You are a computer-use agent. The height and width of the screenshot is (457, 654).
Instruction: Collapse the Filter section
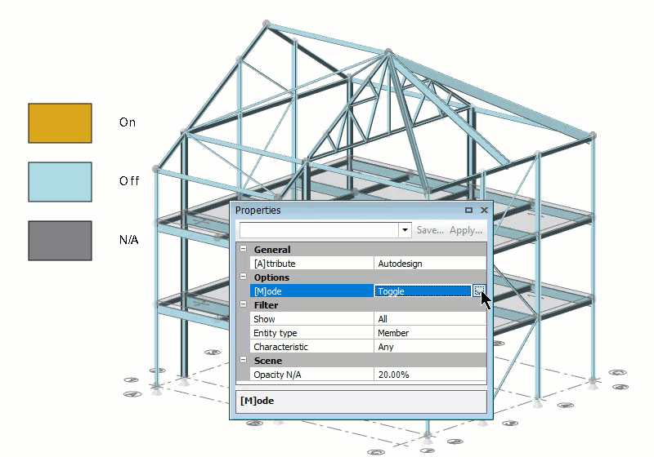[243, 304]
